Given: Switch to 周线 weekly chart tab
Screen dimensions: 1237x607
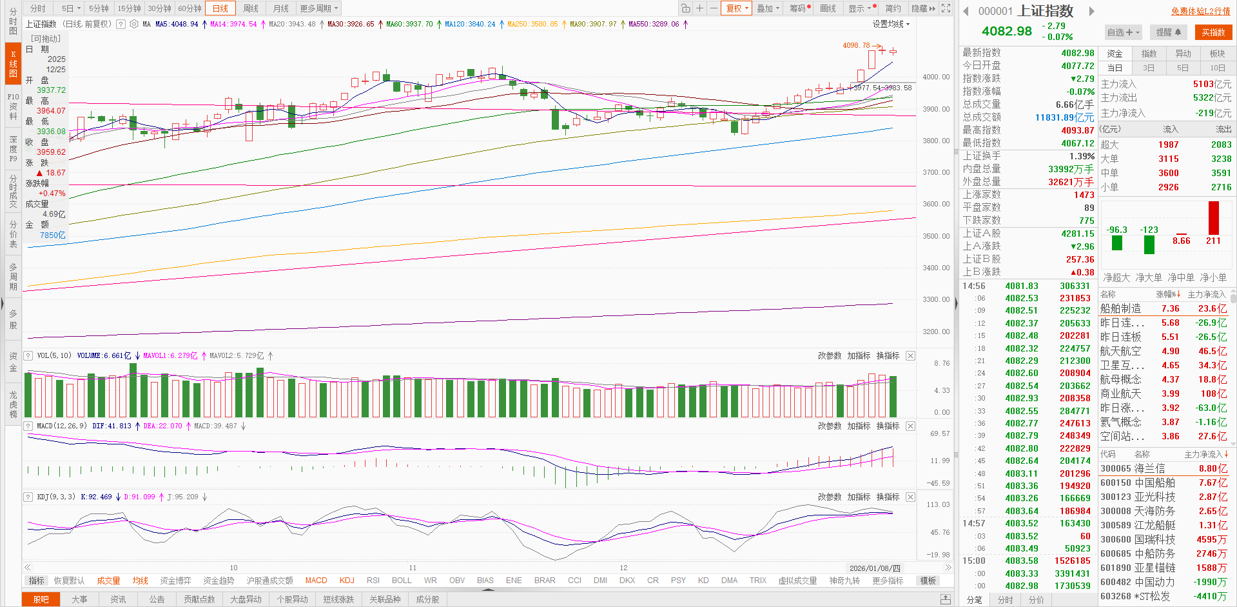Looking at the screenshot, I should [251, 8].
